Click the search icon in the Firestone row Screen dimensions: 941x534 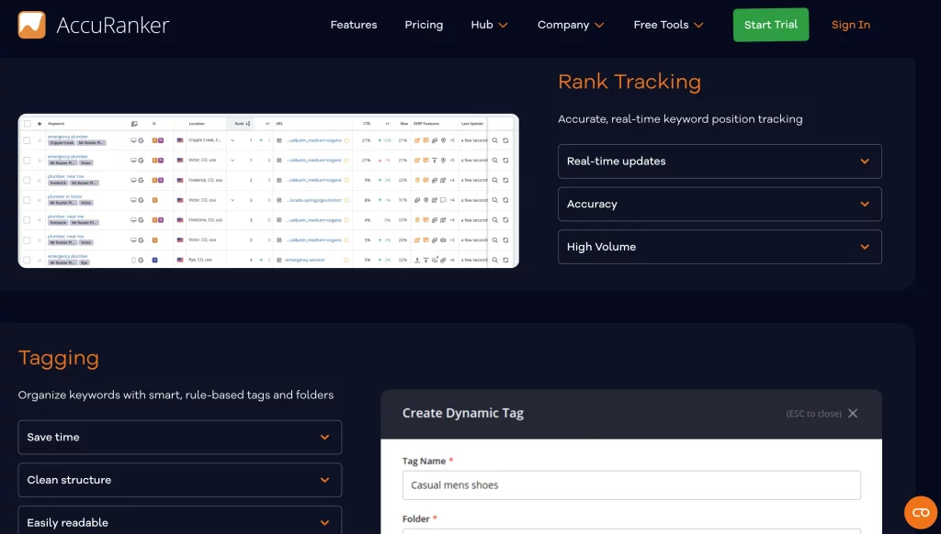[x=495, y=220]
